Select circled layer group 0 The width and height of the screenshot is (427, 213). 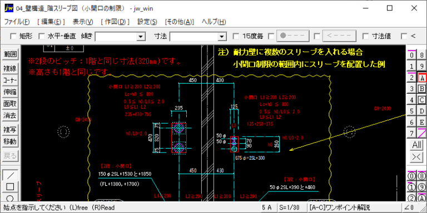[412, 176]
